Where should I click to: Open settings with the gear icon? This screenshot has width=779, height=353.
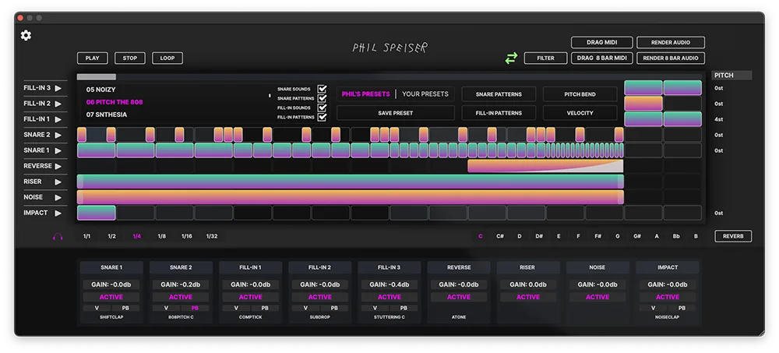pos(26,35)
